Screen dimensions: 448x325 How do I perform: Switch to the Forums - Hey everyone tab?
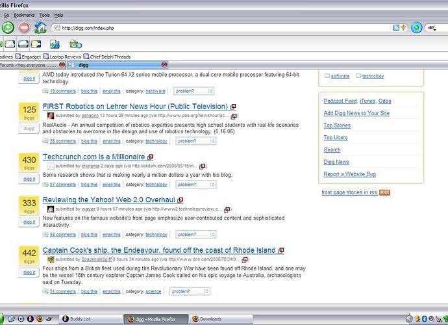tap(33, 65)
